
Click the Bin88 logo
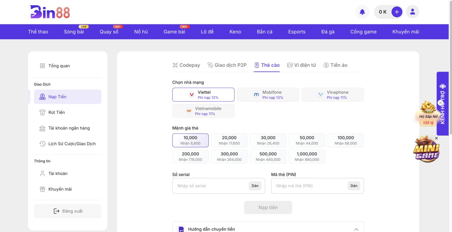[50, 12]
